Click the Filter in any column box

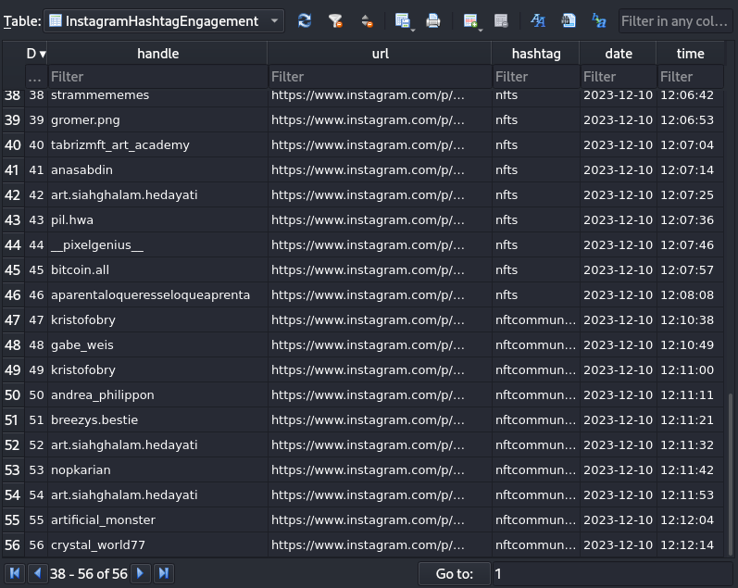coord(675,21)
